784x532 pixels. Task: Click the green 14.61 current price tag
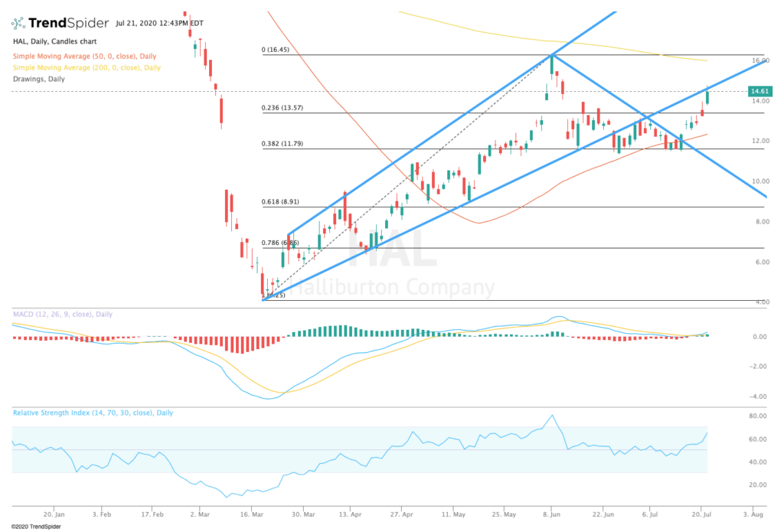pyautogui.click(x=759, y=91)
